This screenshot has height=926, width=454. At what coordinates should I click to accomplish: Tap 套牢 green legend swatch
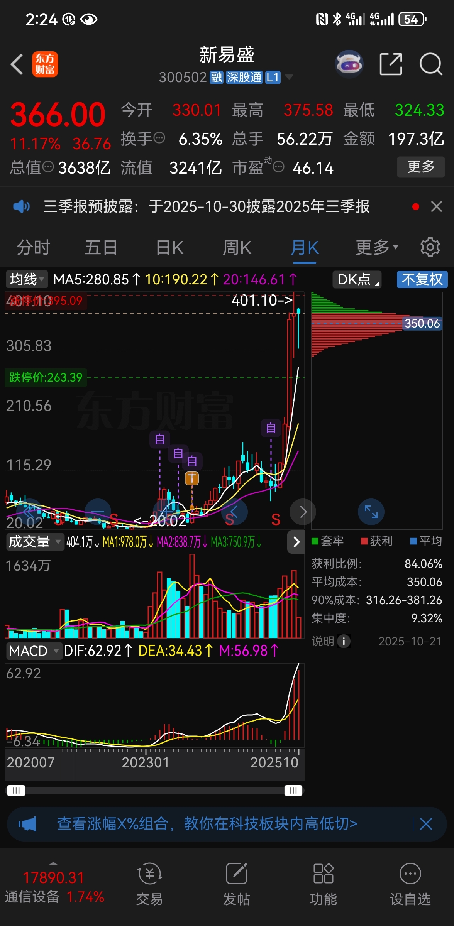(315, 541)
